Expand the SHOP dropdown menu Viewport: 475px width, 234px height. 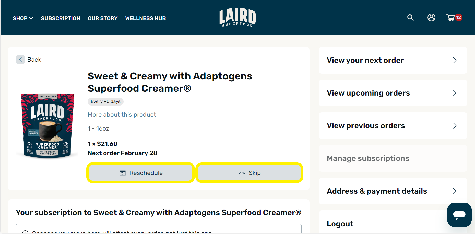23,18
